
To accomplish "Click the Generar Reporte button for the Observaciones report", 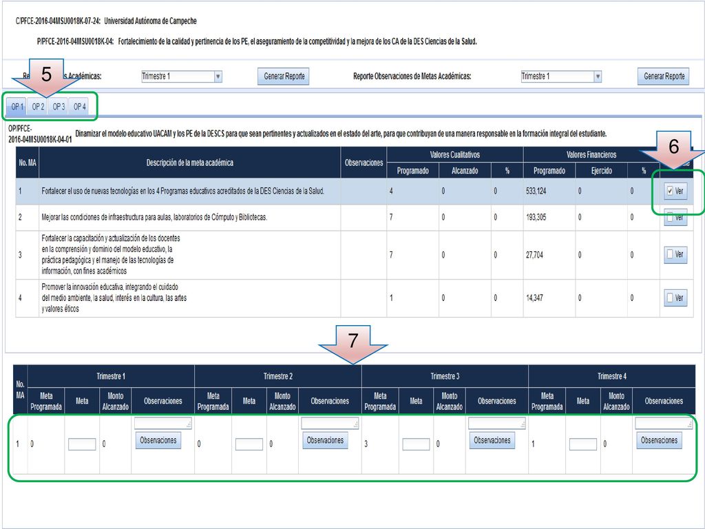I will click(664, 76).
